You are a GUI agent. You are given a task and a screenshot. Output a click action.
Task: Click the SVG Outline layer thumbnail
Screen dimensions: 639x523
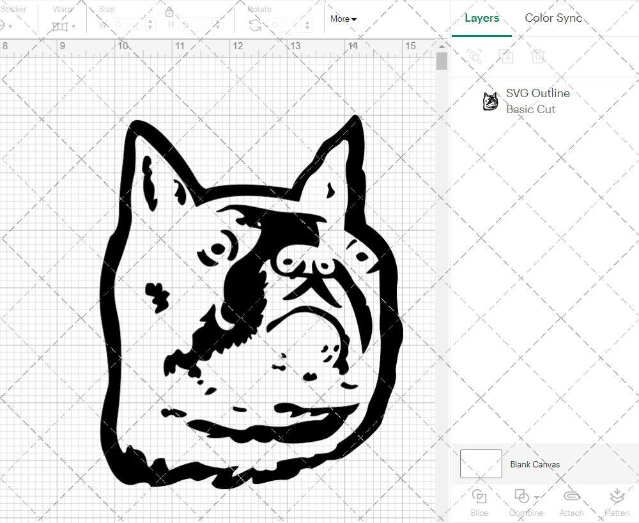(491, 100)
